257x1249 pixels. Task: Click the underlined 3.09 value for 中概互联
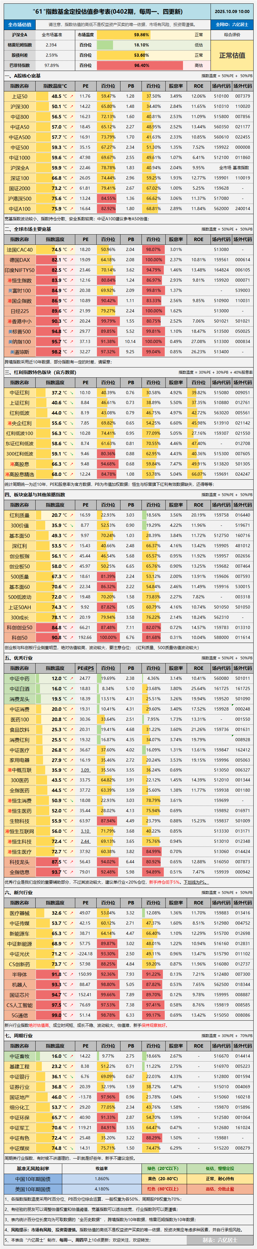(x=85, y=770)
